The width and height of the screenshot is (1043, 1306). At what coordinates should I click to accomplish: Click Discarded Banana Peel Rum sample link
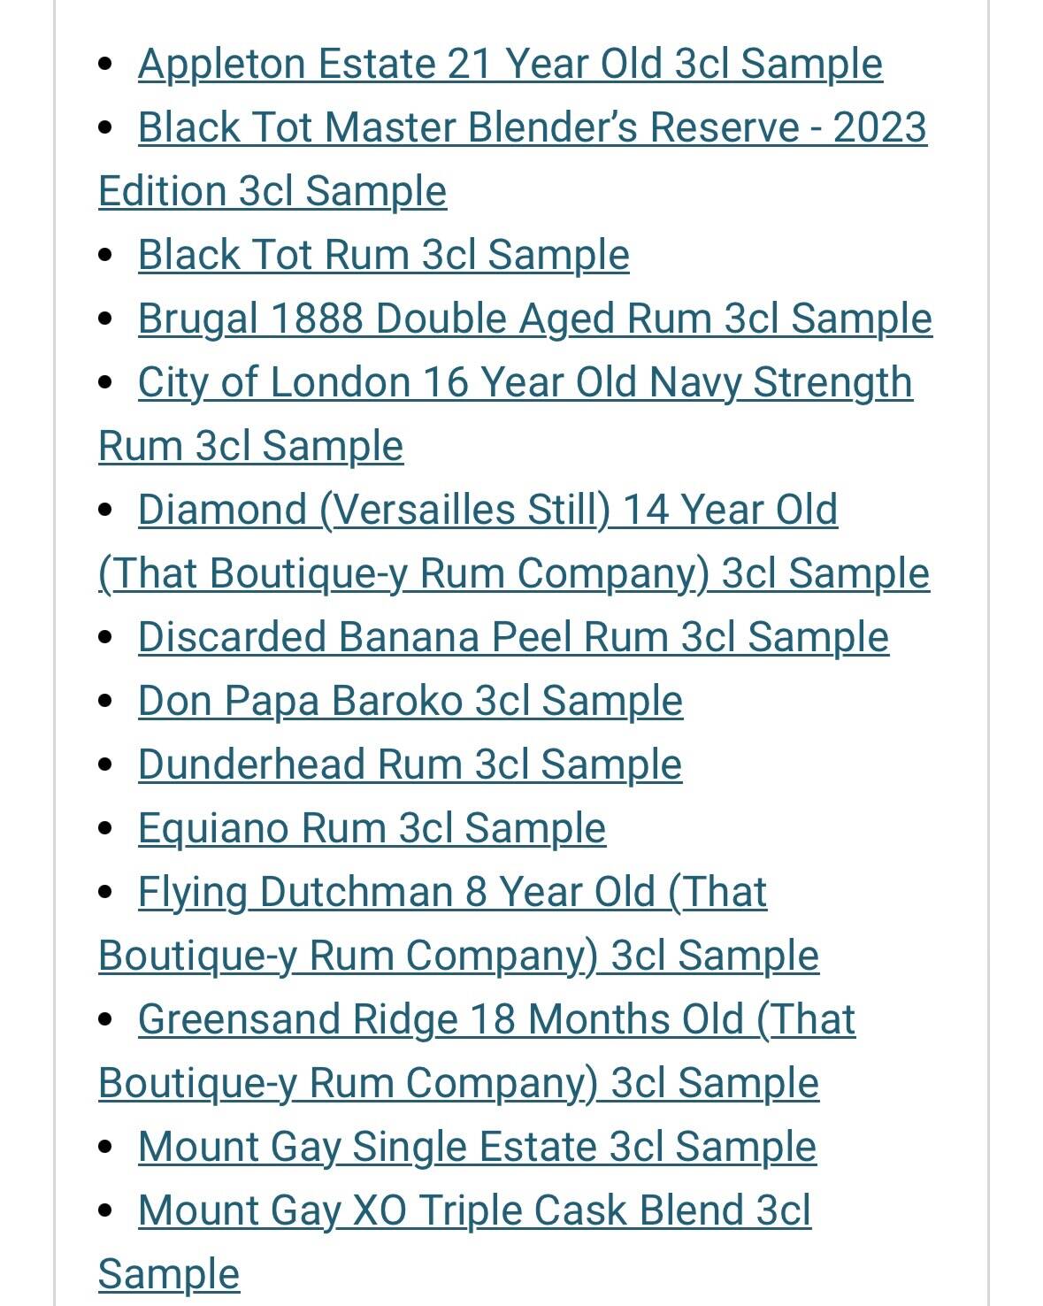[513, 637]
